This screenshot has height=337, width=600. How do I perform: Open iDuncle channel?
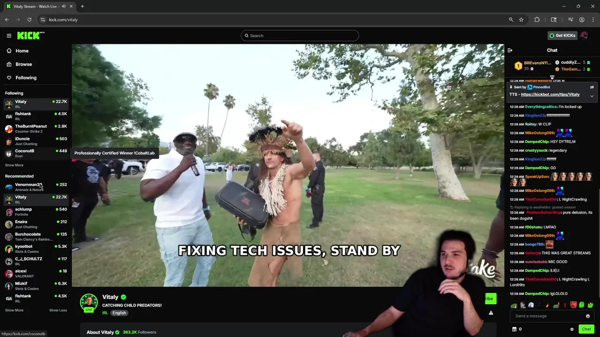(x=36, y=141)
